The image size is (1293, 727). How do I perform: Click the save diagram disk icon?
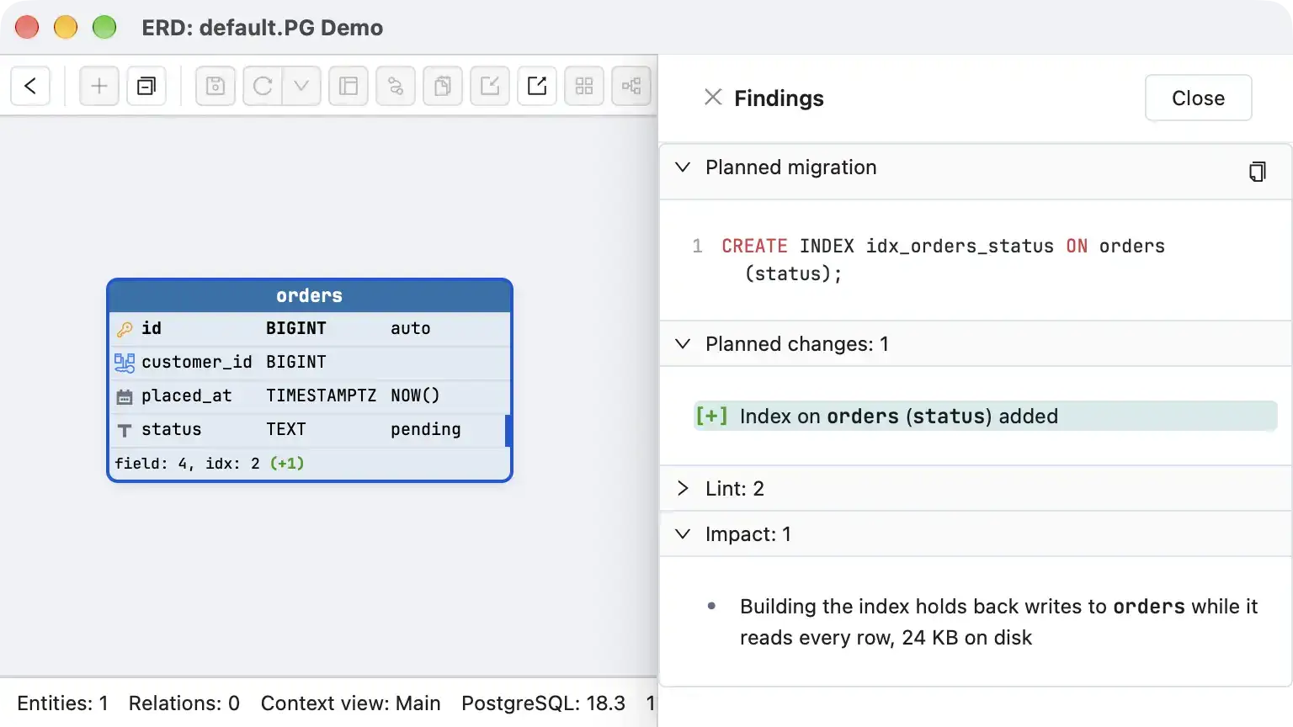(215, 86)
